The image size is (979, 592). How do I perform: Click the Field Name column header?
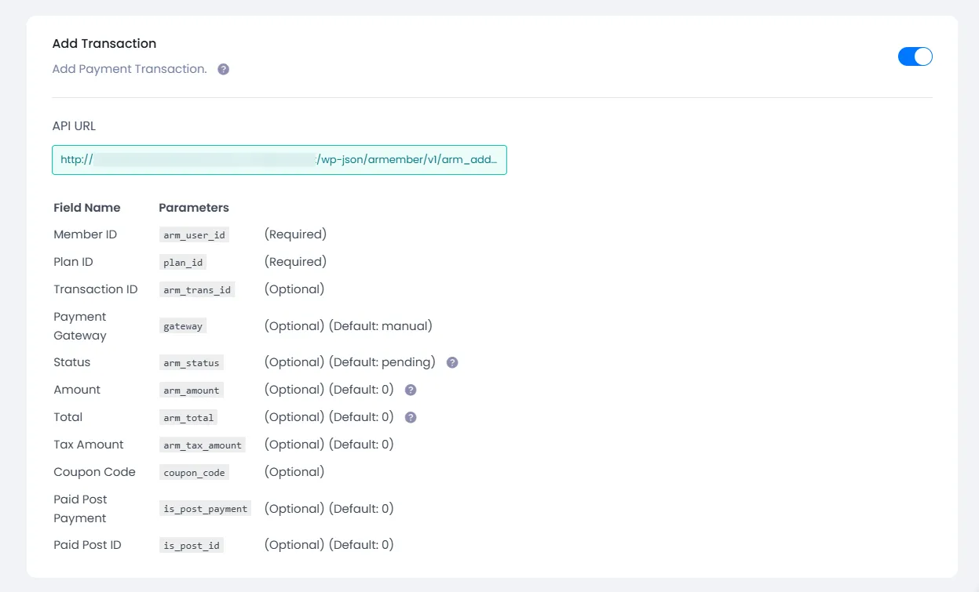pos(86,207)
